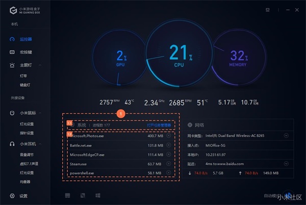Image resolution: width=306 pixels, height=205 pixels.
Task: Toggle the middle disable icon in bottom bar
Action: pos(83,195)
